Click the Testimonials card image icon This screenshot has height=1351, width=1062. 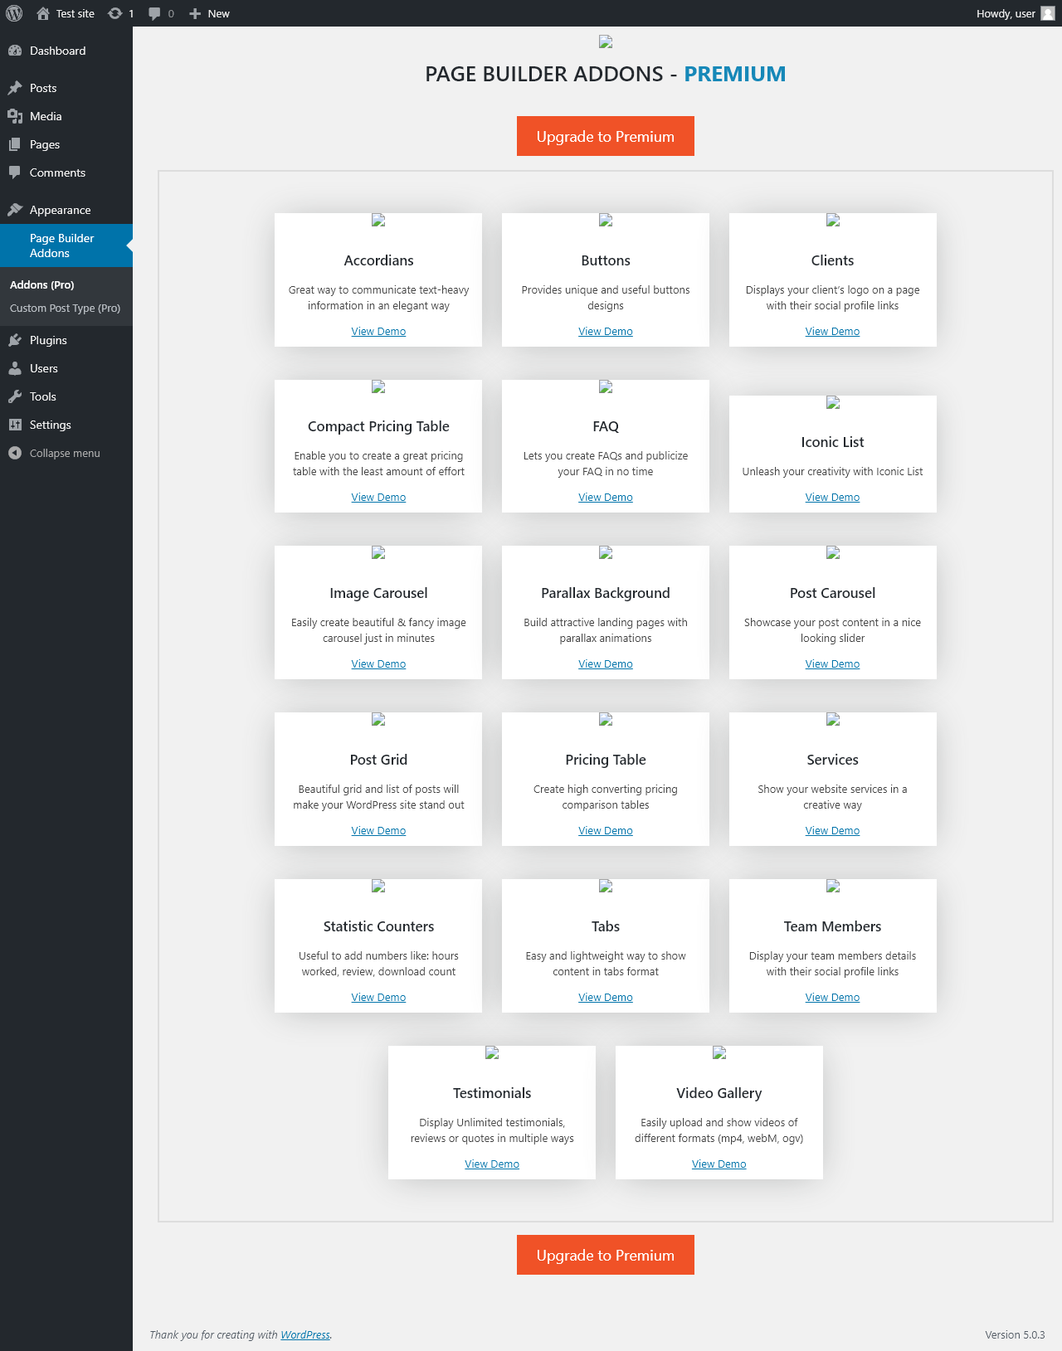492,1052
